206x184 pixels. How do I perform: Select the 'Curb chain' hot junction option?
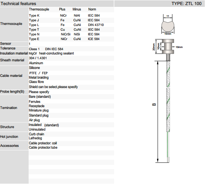(x=37, y=134)
